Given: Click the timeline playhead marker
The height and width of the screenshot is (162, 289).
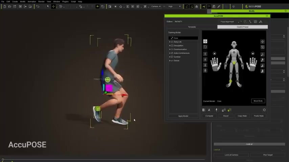Looking at the screenshot, I should point(3,159).
